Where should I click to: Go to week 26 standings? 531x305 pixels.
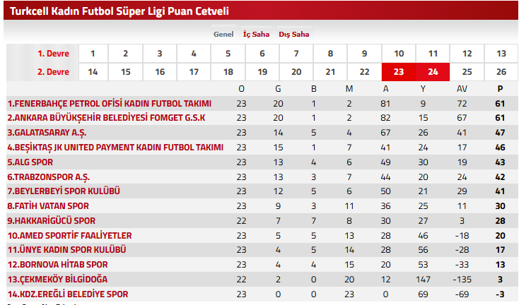[x=501, y=72]
